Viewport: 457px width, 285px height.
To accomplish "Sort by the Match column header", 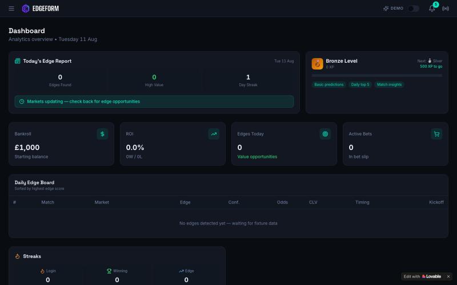I will [47, 202].
